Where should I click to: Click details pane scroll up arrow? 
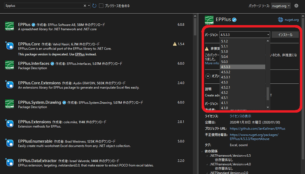coord(303,16)
